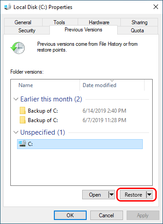
Task: Go to the Hardware tab
Action: [x=99, y=22]
